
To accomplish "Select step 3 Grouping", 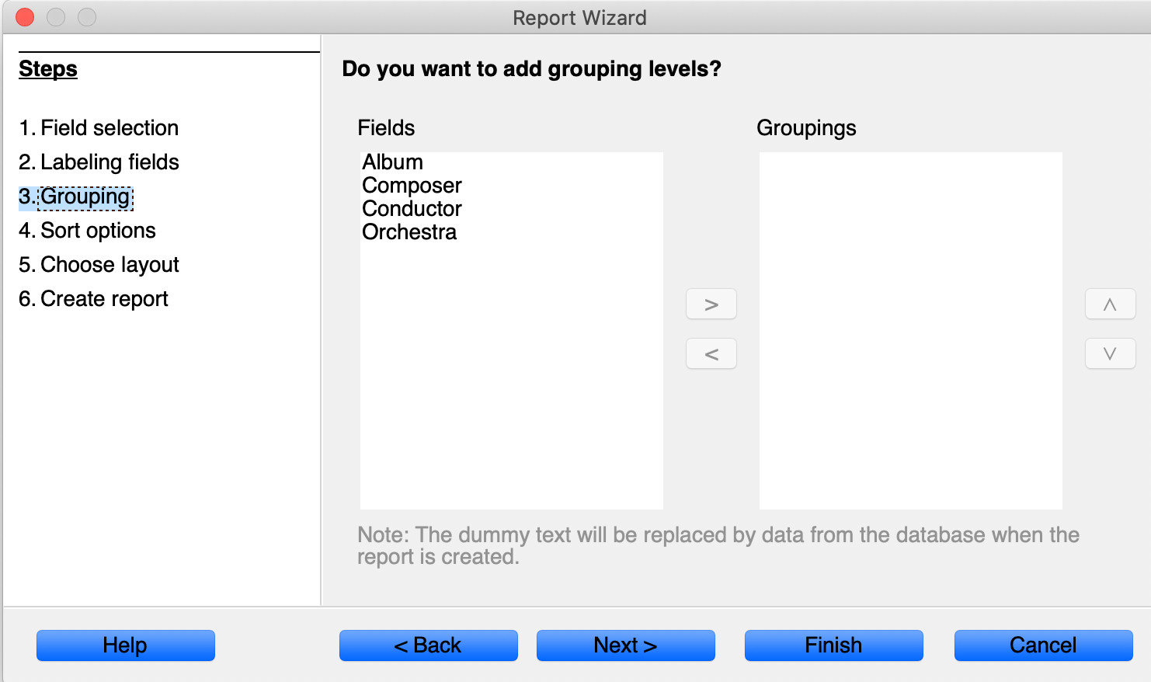I will click(76, 197).
